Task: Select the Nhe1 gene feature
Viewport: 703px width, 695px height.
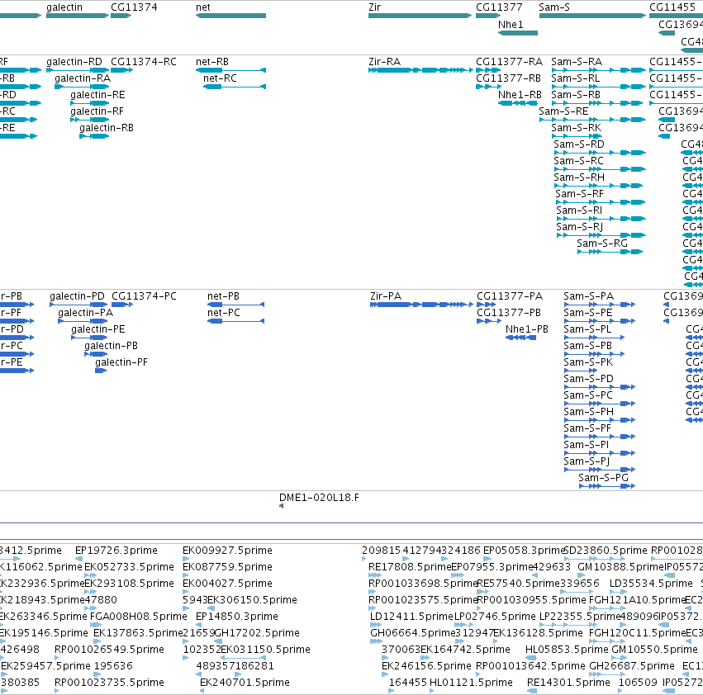Action: pyautogui.click(x=518, y=33)
